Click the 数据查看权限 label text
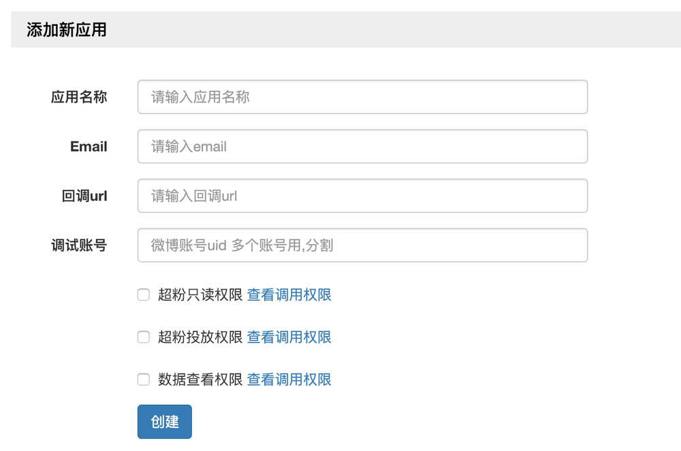The image size is (681, 451). point(200,380)
